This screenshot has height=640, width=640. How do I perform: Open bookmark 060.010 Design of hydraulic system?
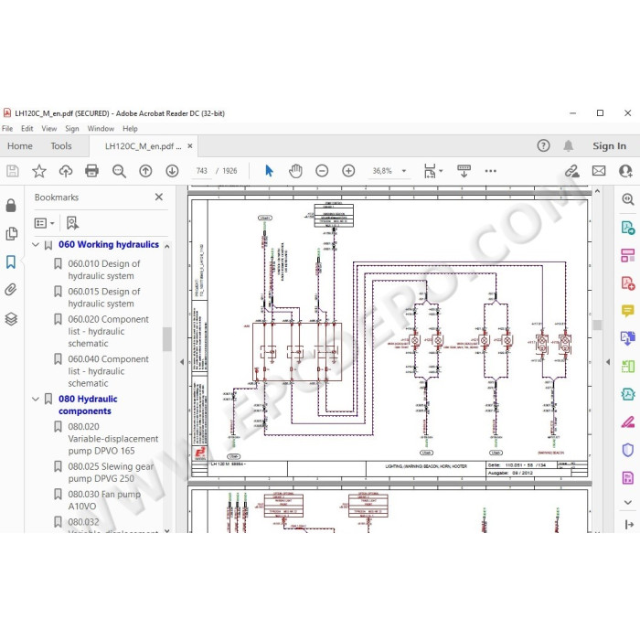[x=103, y=270]
